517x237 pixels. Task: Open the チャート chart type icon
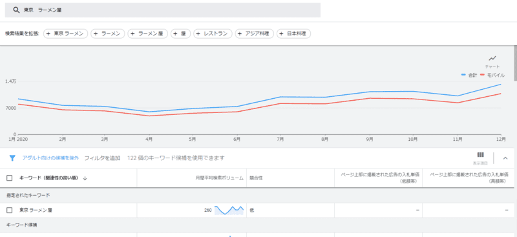tap(492, 58)
